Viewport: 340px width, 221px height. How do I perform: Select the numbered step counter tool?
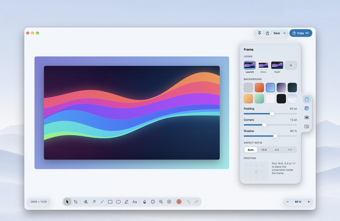click(x=169, y=202)
